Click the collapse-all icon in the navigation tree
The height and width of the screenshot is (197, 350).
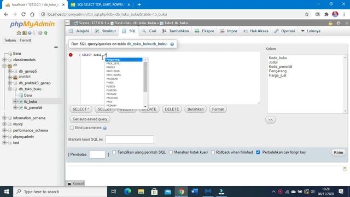pos(56,47)
